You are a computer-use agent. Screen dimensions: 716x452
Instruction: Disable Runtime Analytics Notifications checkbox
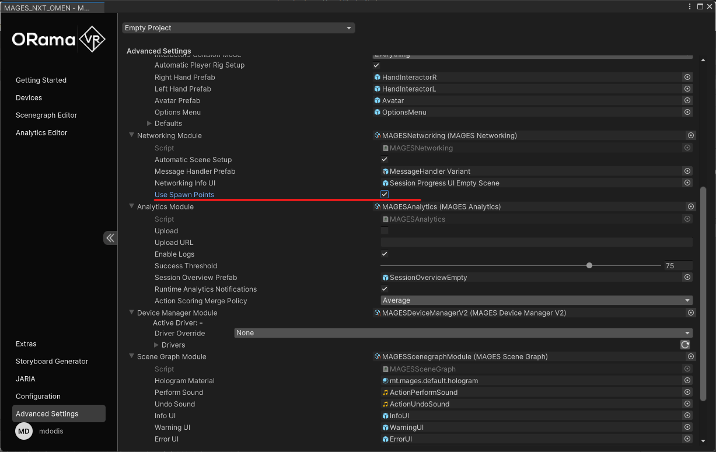385,289
